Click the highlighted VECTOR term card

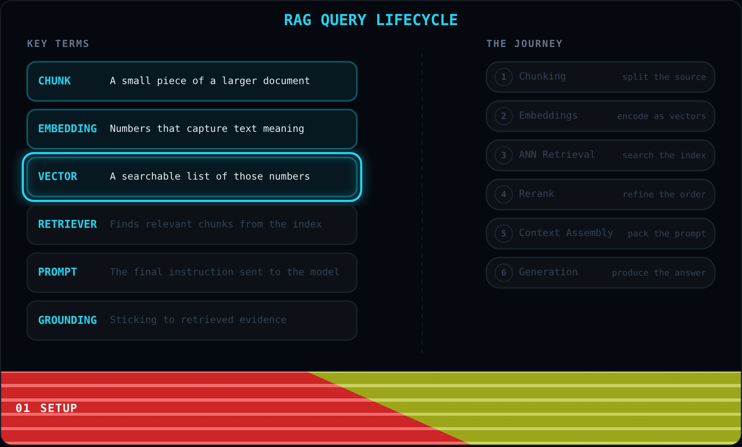coord(192,177)
